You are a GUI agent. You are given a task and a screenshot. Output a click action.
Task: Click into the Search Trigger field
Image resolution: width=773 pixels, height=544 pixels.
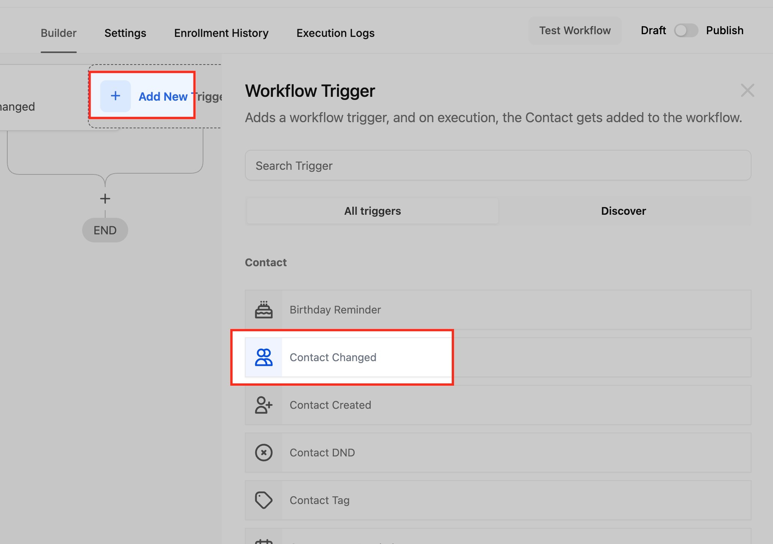pos(498,166)
